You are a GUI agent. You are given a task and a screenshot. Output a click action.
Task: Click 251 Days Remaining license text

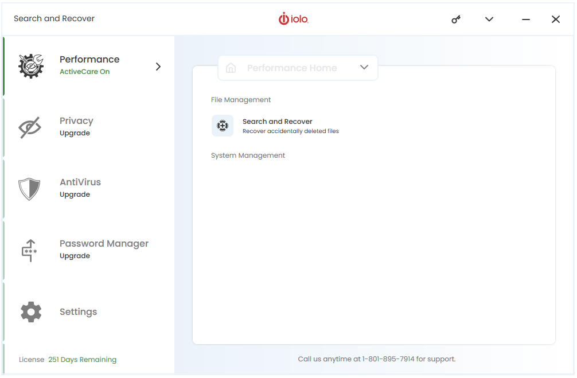(x=83, y=360)
